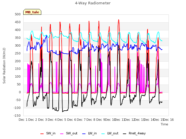Click the 500 y-axis tick label
Viewport: 186px width, 139px height.
point(18,14)
